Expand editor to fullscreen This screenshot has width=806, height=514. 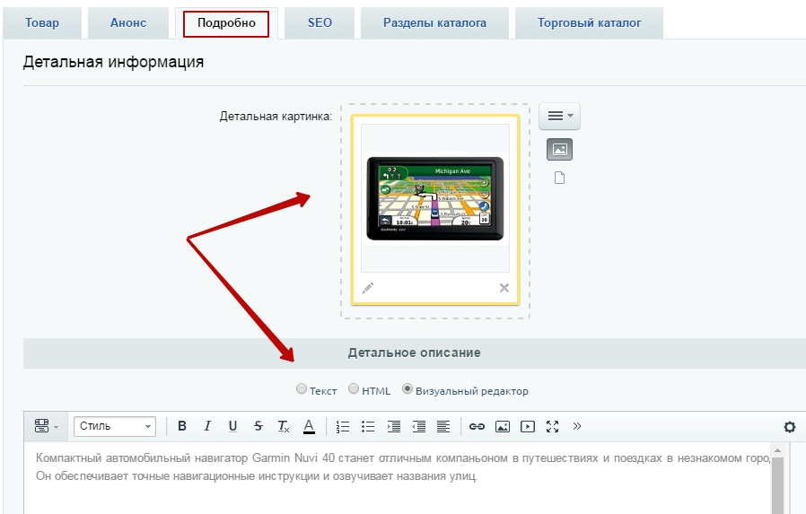click(x=553, y=426)
